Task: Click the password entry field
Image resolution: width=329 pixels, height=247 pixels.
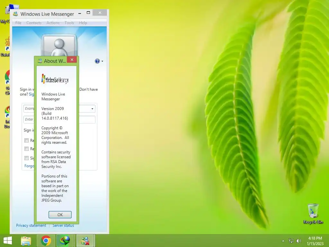Action: coord(59,119)
